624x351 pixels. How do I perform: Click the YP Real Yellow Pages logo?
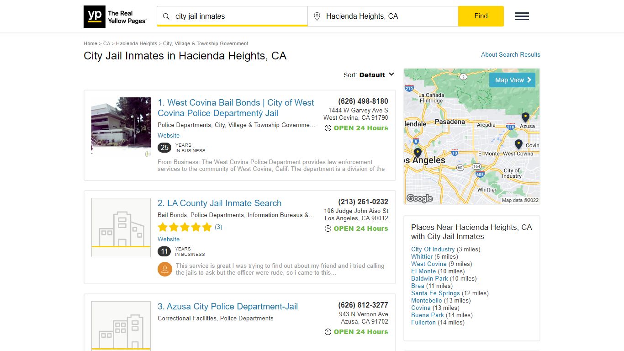(x=115, y=16)
